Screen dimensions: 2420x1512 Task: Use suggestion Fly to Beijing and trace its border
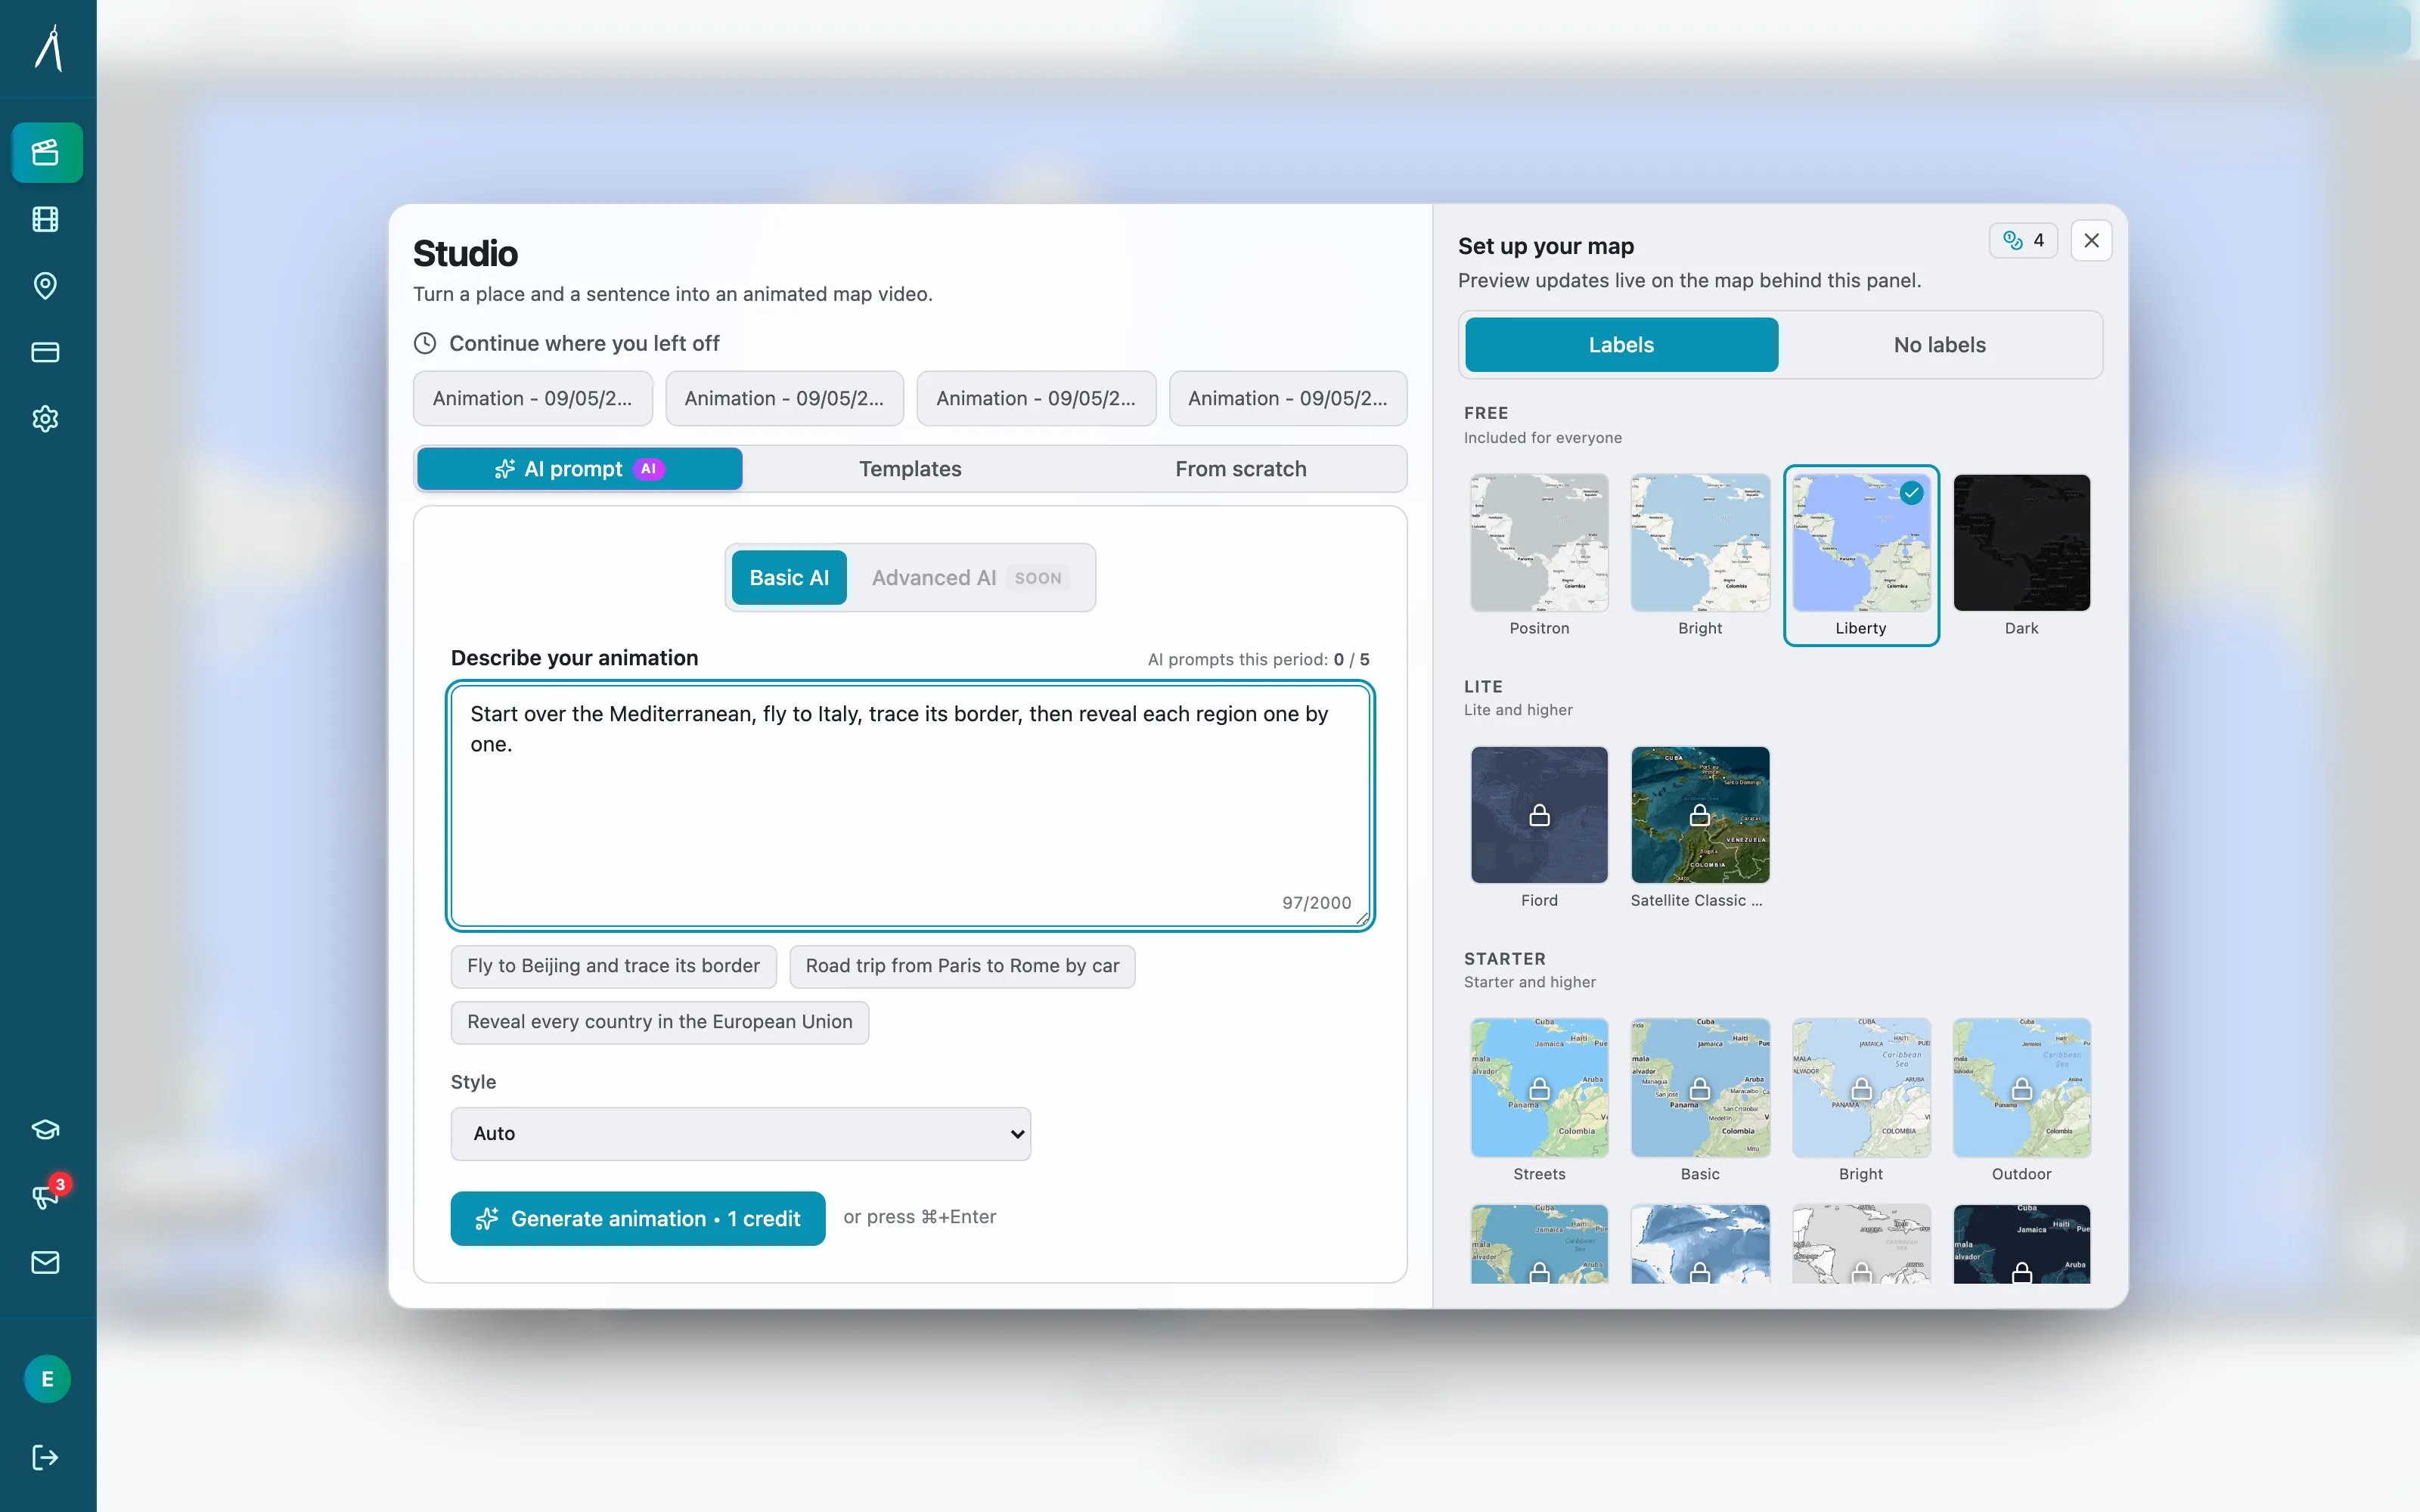[x=613, y=966]
